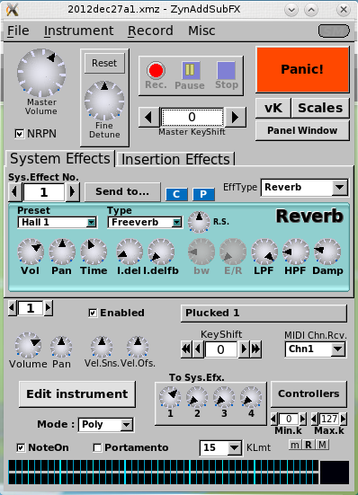Decrease Master KeyShift with left arrow

click(149, 117)
